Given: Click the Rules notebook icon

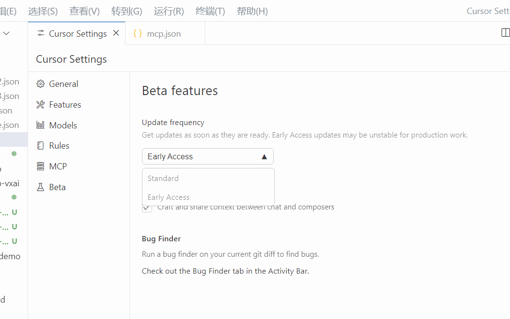Looking at the screenshot, I should click(x=41, y=146).
